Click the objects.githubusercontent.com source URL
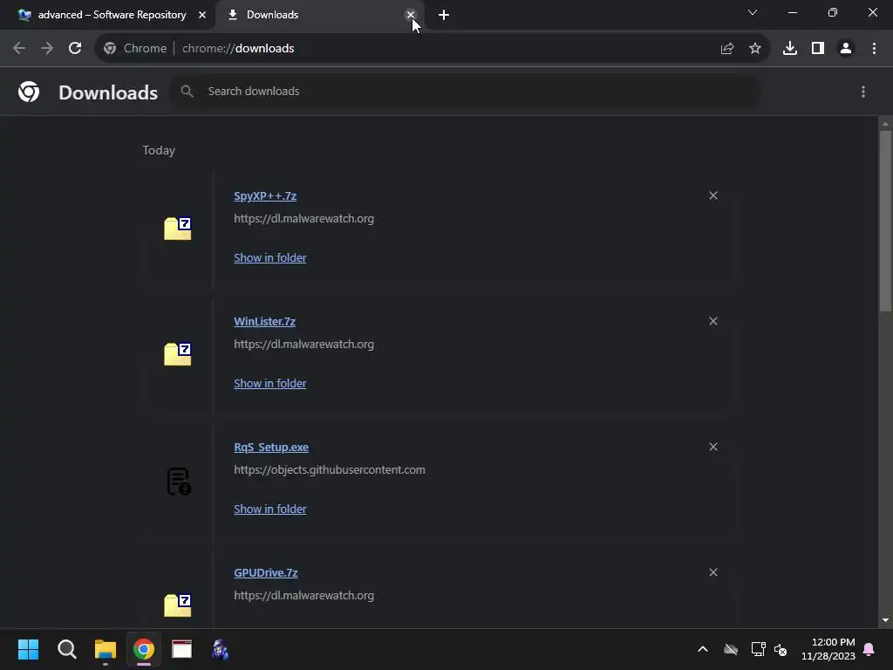 329,470
